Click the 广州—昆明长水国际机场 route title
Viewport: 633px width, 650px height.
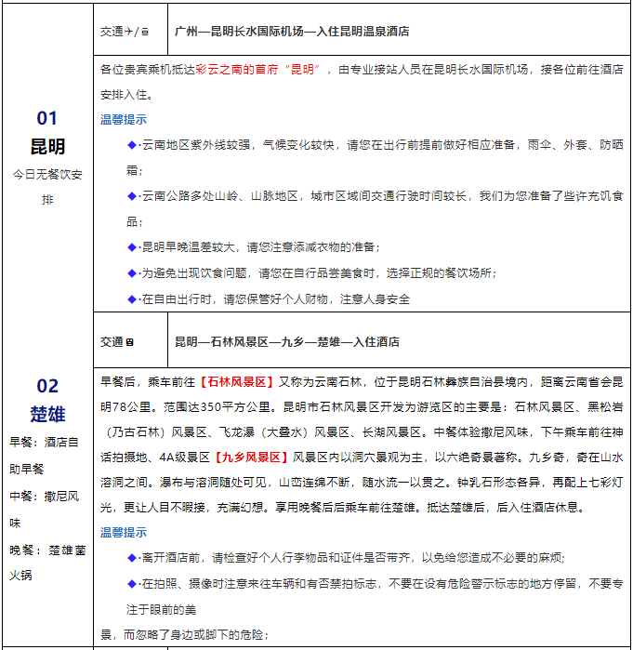pos(292,32)
